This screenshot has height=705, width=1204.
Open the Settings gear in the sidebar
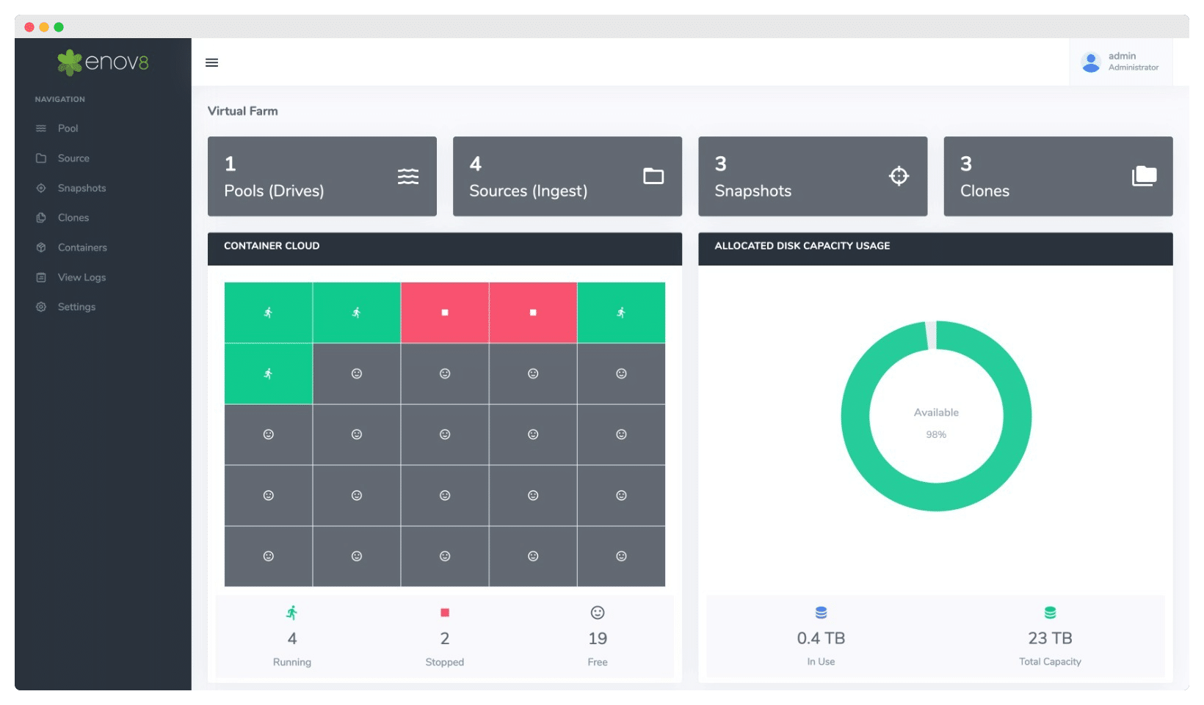click(x=41, y=307)
